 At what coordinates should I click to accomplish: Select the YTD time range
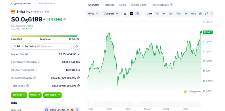coord(178,13)
